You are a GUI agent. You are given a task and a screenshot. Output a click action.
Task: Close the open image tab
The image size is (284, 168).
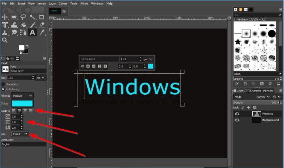pyautogui.click(x=64, y=11)
